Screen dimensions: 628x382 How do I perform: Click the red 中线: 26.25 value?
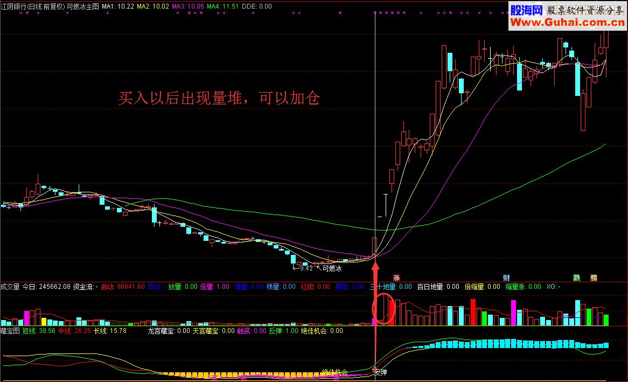(74, 331)
